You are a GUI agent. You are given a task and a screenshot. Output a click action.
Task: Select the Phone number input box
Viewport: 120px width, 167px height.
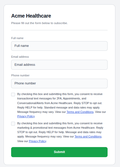(59, 83)
